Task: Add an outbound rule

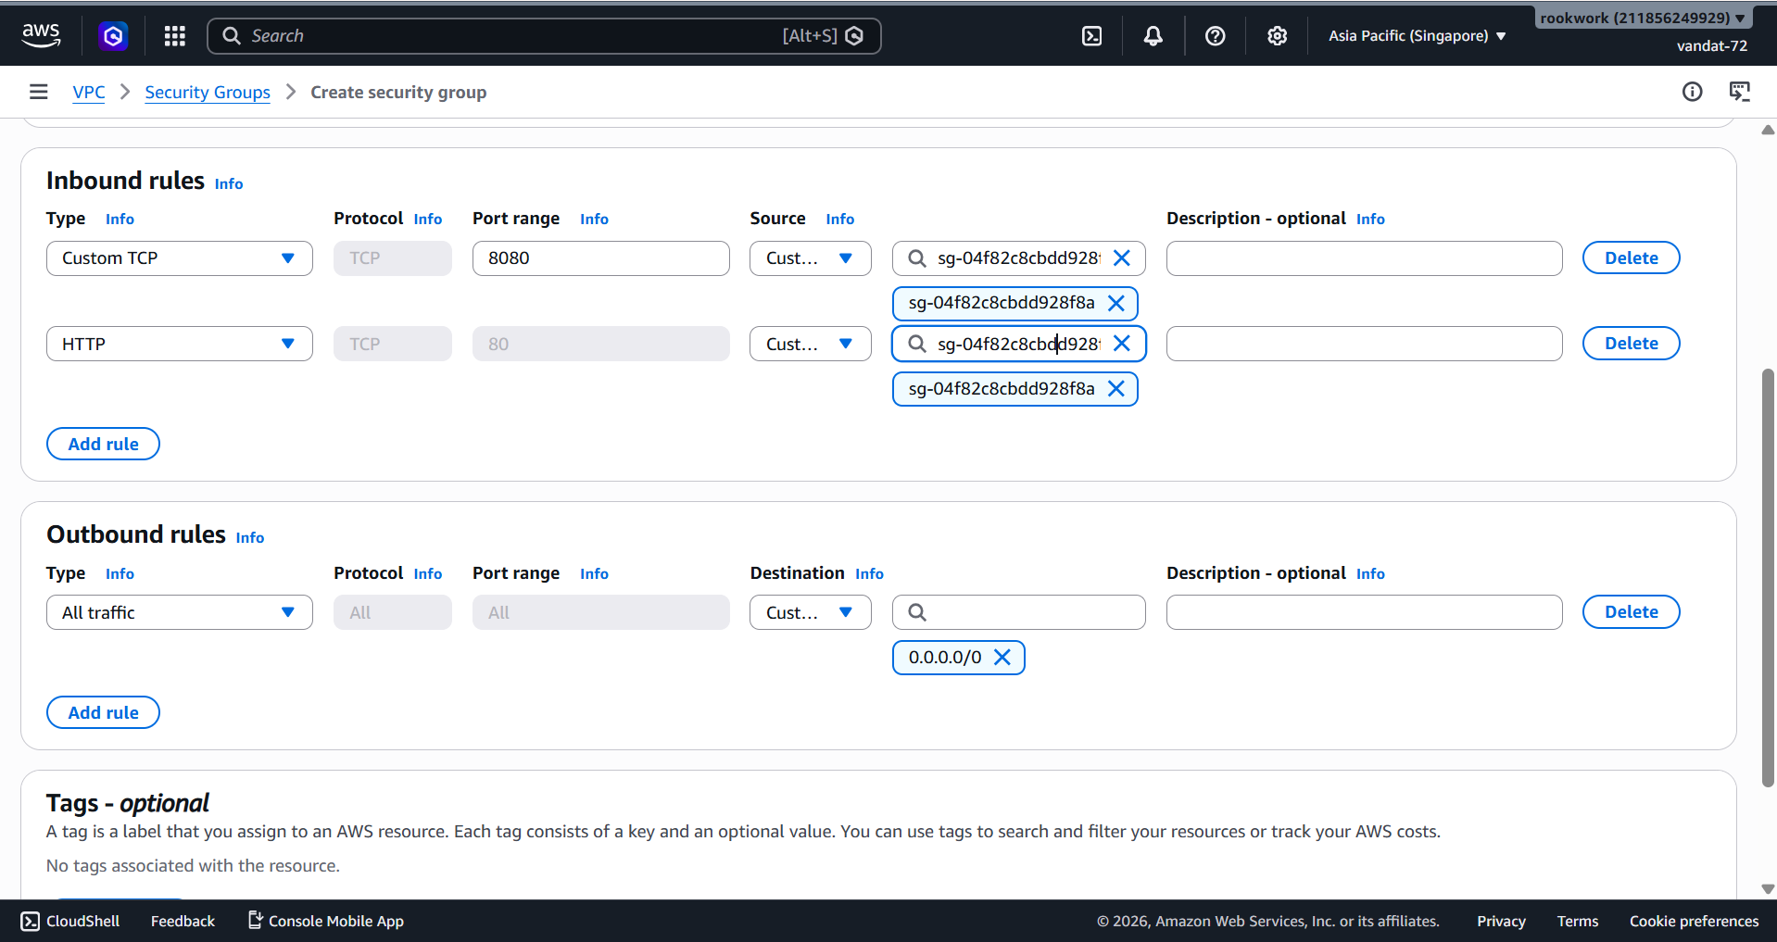Action: 103,712
